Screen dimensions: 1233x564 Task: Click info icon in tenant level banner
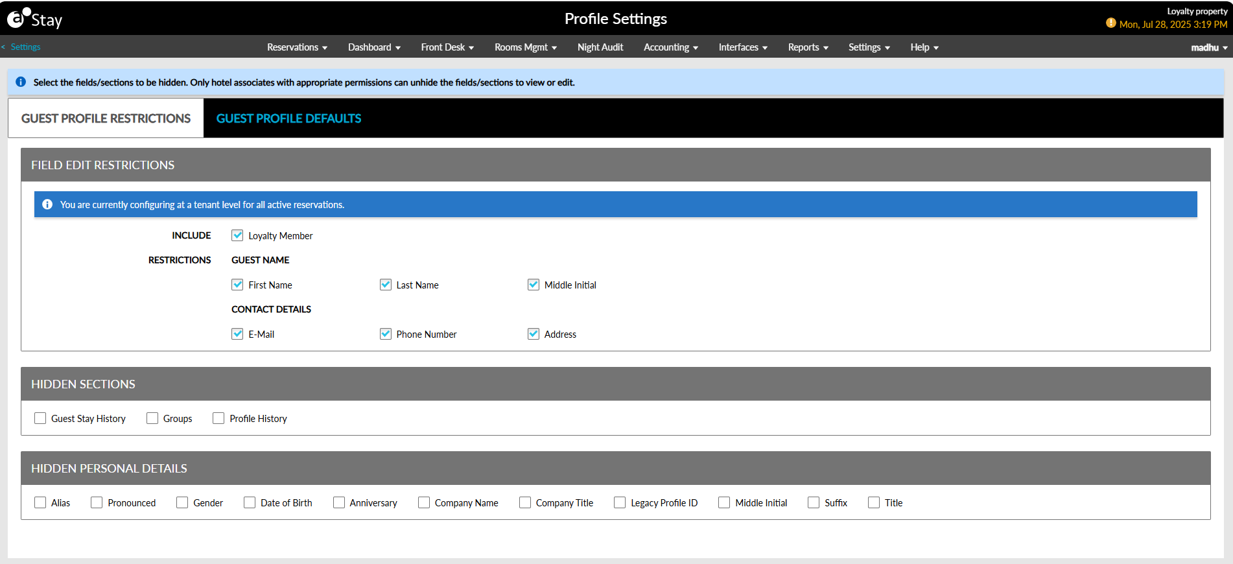[47, 205]
